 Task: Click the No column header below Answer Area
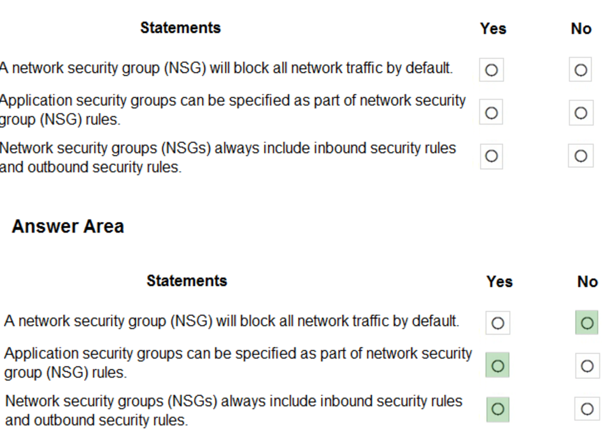click(x=587, y=282)
